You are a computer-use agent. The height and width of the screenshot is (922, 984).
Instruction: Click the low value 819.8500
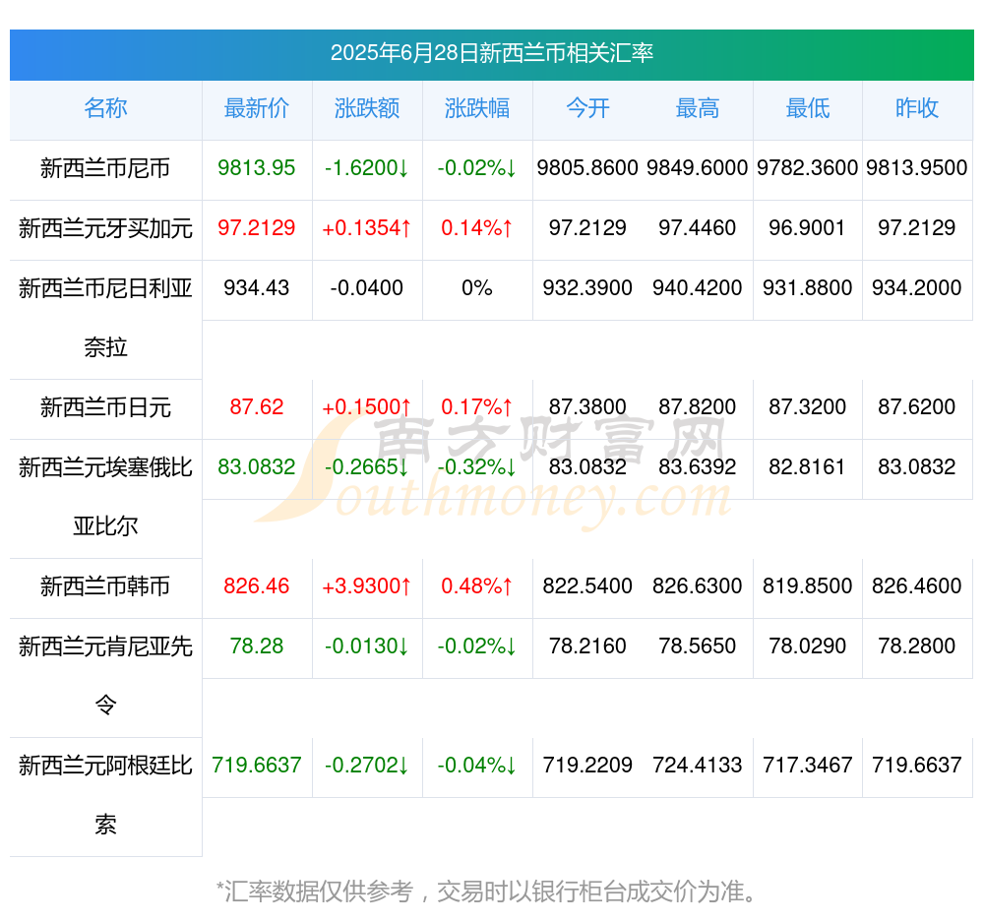tap(808, 586)
